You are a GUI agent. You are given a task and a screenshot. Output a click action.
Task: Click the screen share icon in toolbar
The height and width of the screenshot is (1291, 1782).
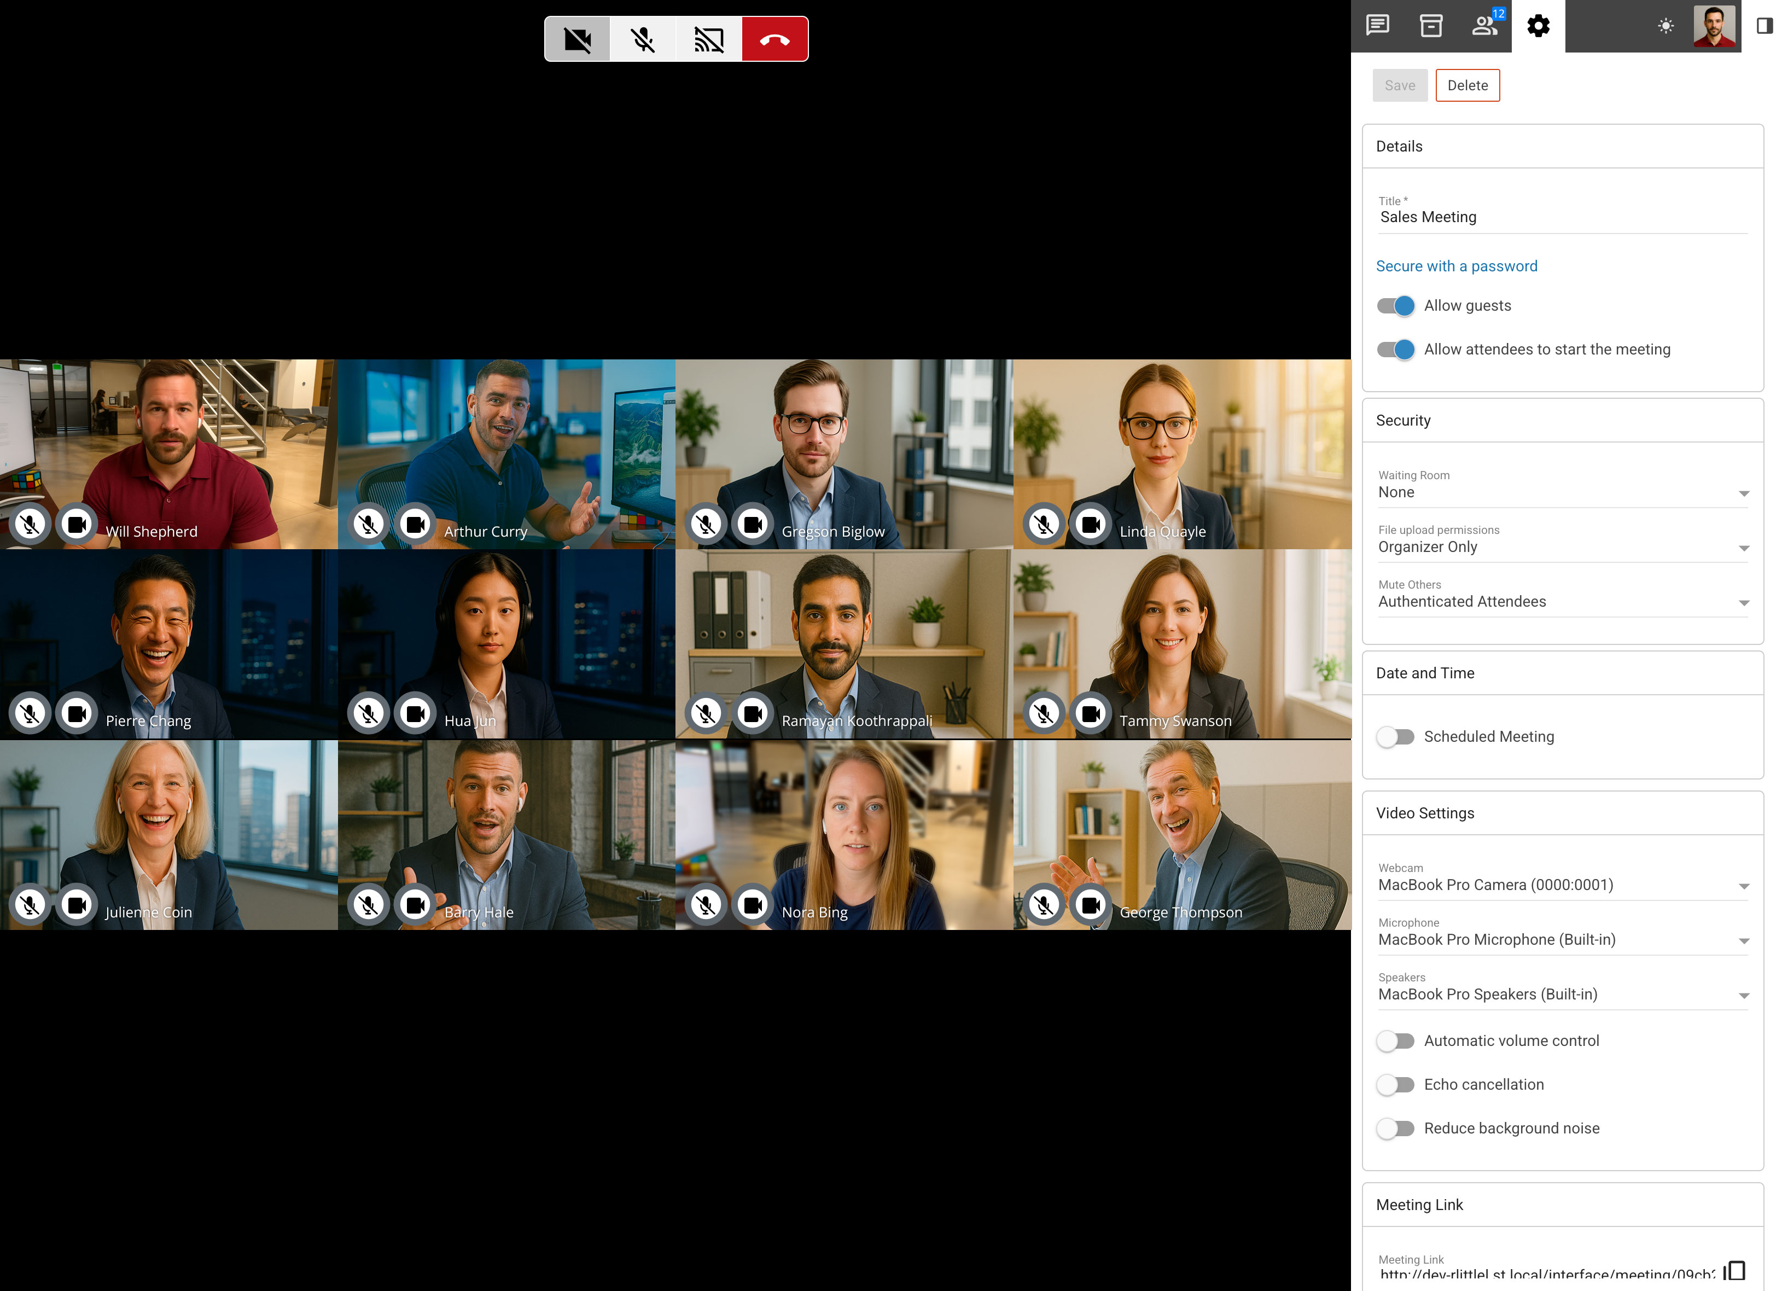709,39
